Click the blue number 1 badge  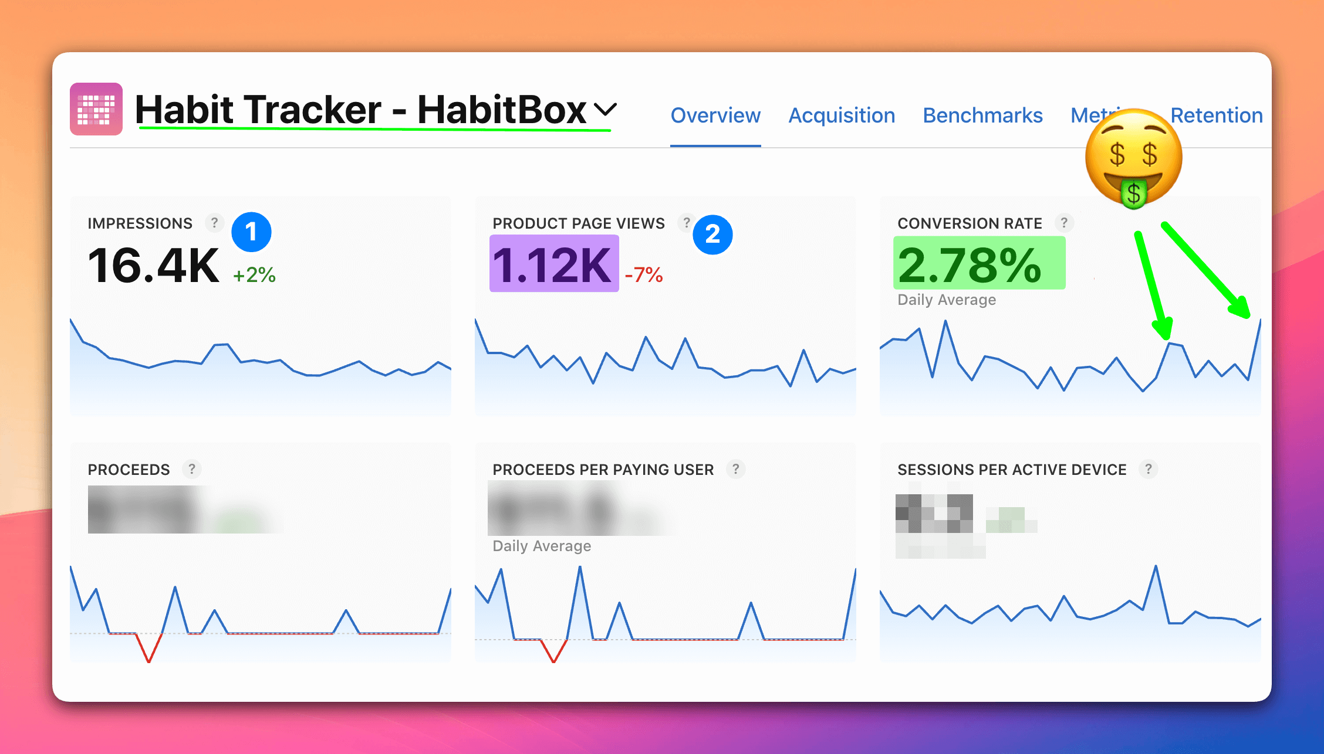tap(251, 232)
